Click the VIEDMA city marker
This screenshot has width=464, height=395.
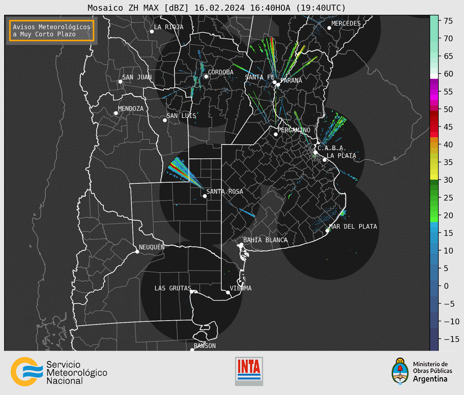coord(228,292)
